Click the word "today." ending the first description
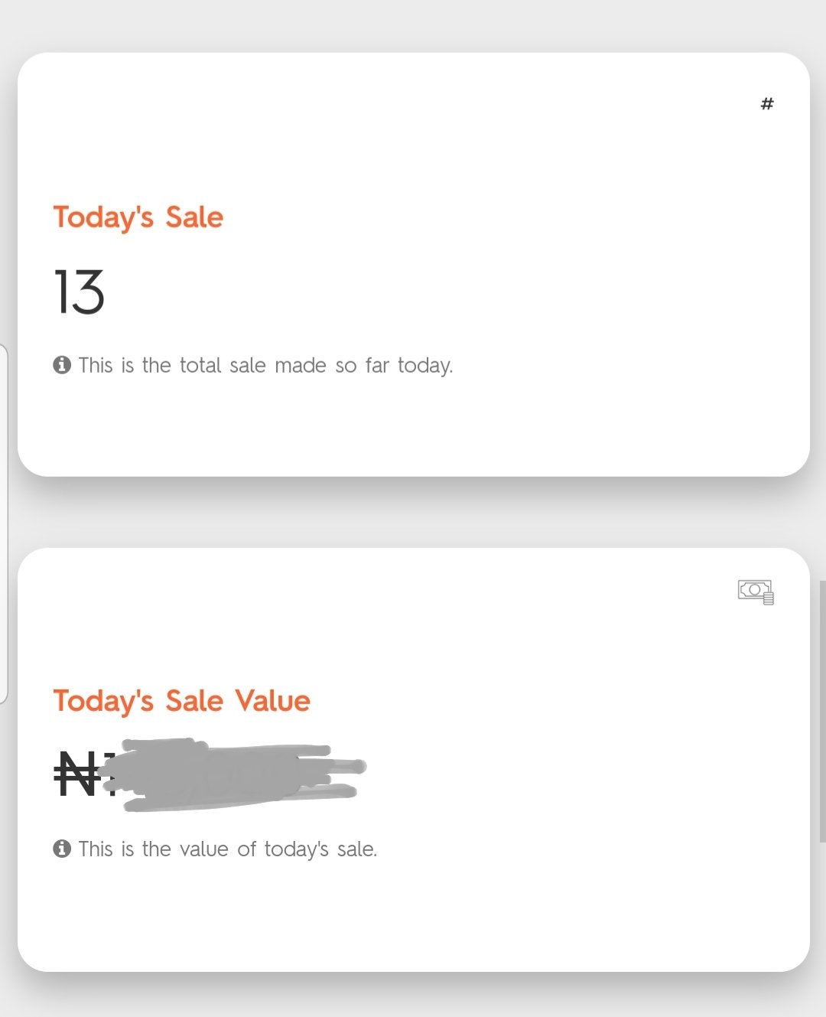 coord(425,366)
